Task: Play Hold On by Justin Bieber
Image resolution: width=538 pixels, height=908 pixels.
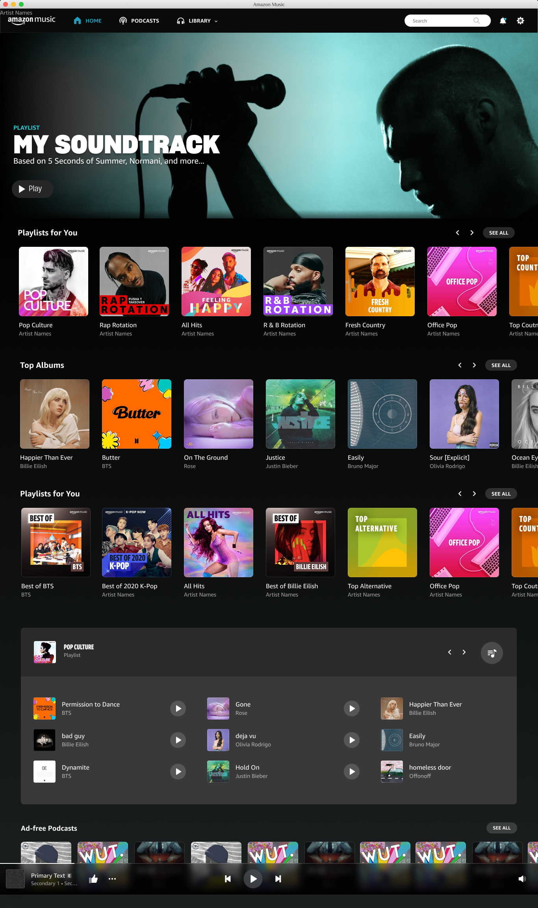Action: click(x=352, y=772)
